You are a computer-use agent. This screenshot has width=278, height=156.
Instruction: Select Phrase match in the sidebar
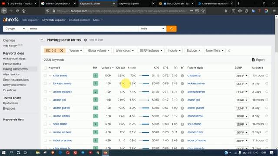[12, 64]
